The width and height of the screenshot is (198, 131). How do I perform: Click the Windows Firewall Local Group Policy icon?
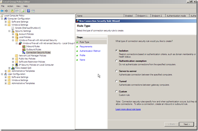pos(20,43)
